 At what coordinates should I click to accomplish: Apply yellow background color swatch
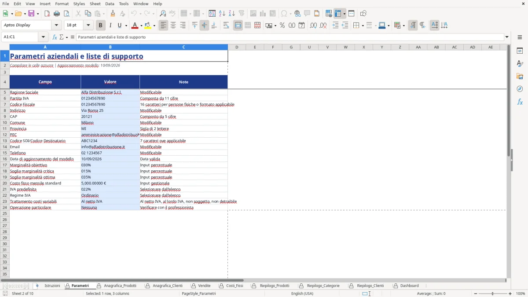tap(148, 26)
